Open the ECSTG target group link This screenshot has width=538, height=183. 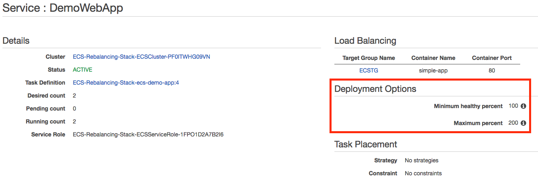[x=369, y=70]
